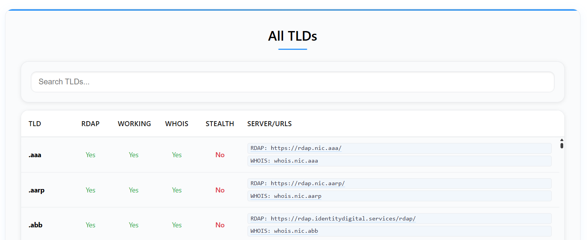Open the rdap.identitydigital.services RDAP URL
The height and width of the screenshot is (240, 587).
click(343, 219)
